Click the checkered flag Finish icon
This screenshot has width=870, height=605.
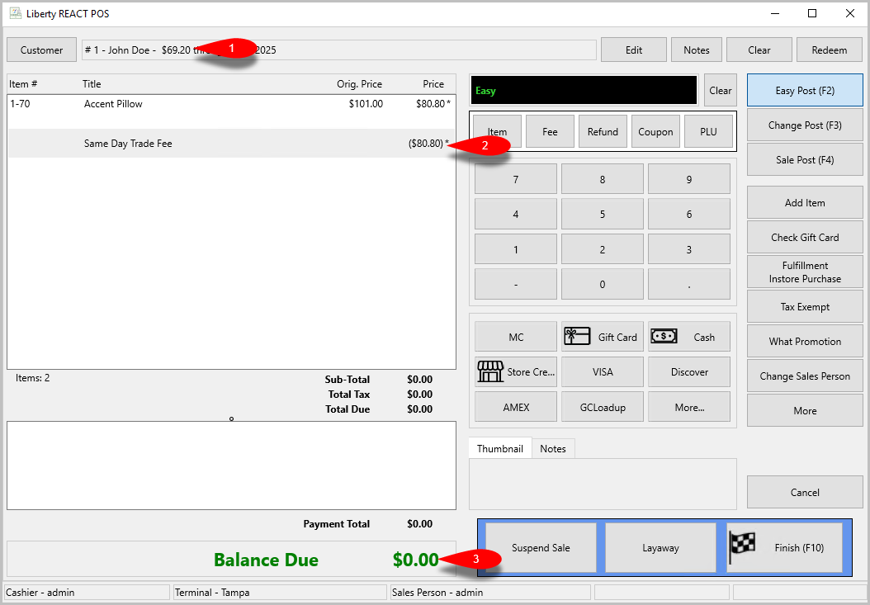click(742, 548)
